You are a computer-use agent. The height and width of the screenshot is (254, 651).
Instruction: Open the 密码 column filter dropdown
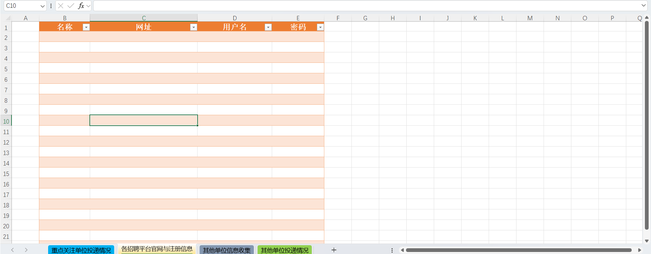coord(320,27)
